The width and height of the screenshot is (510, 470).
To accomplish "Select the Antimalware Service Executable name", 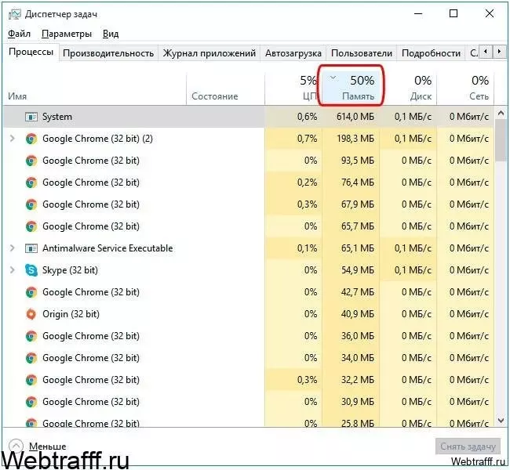I will (107, 248).
